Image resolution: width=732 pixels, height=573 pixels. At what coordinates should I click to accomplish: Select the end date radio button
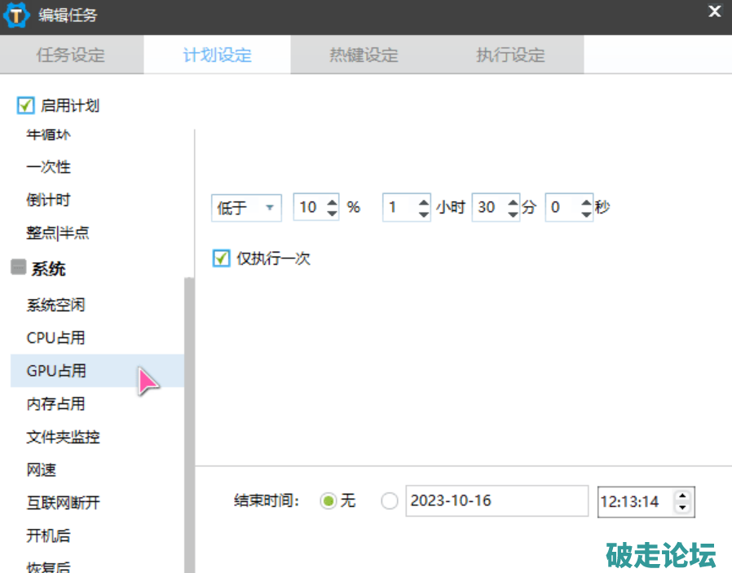[390, 500]
